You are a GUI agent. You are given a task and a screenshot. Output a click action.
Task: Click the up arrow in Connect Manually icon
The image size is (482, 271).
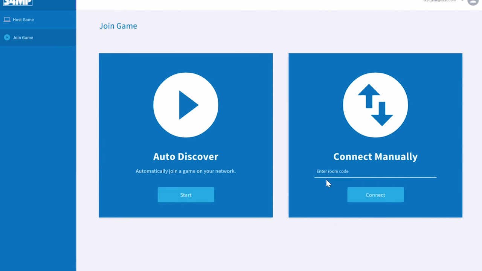pos(369,95)
